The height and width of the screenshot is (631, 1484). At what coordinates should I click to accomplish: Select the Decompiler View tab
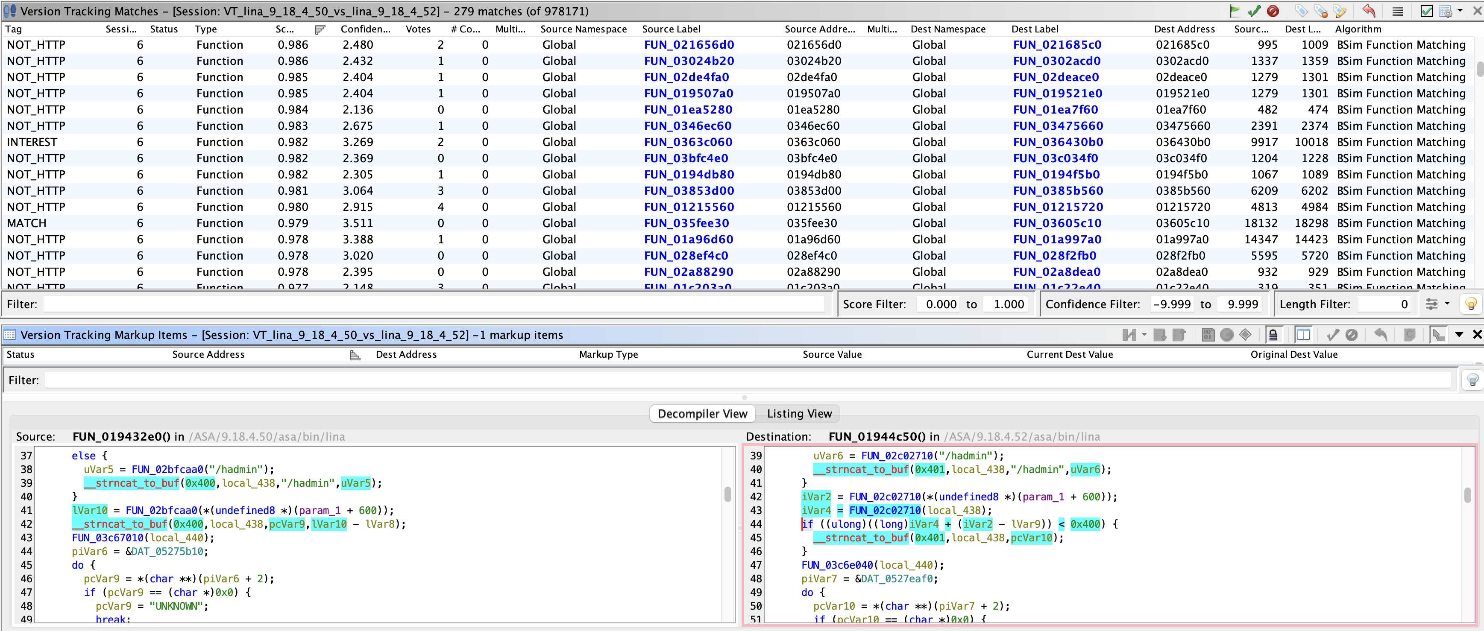[702, 413]
